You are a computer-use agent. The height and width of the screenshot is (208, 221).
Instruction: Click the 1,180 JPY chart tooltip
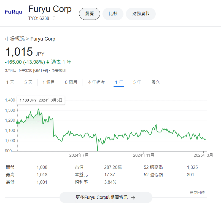pos(41,100)
